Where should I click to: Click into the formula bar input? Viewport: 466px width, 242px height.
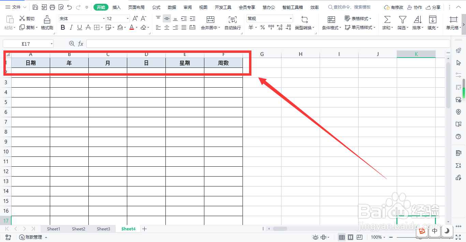pos(268,44)
